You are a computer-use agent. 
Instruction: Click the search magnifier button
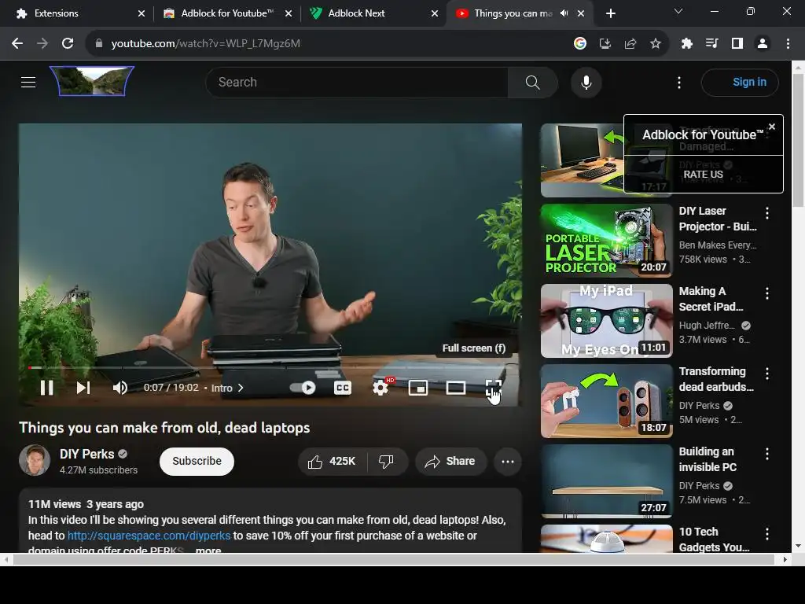point(532,82)
